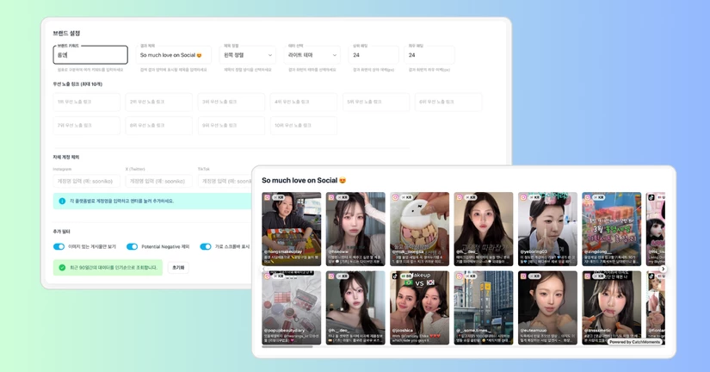The image size is (710, 372).
Task: Open the title alignment dropdown
Action: click(248, 55)
